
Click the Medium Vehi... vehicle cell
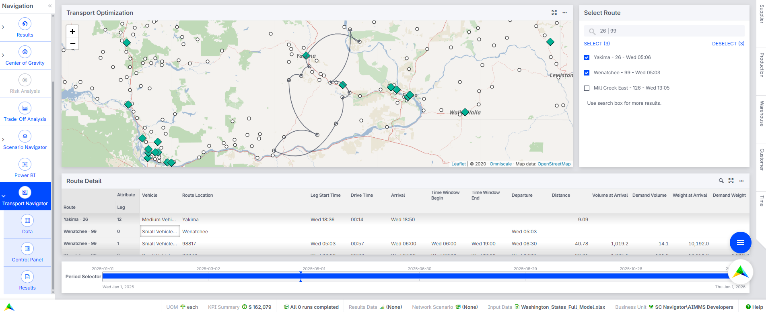pyautogui.click(x=159, y=219)
